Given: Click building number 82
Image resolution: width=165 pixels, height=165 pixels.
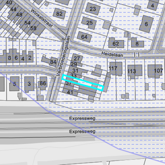Looking at the screenshot, I should coord(59,14).
